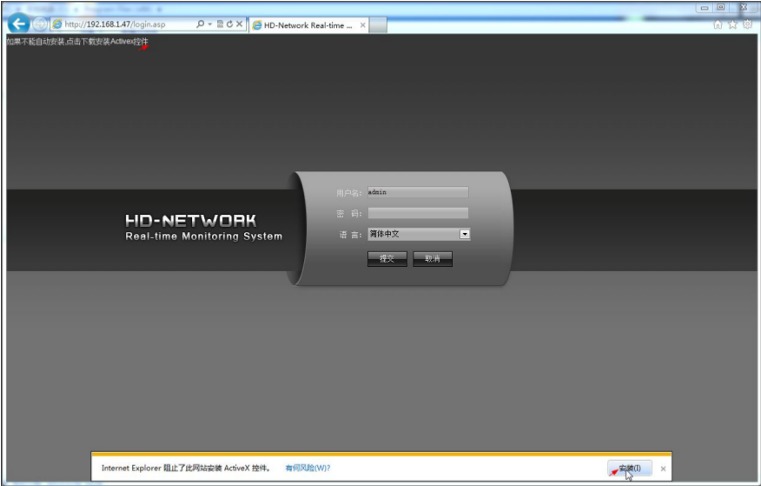Maximize the Internet Explorer window

(x=721, y=7)
